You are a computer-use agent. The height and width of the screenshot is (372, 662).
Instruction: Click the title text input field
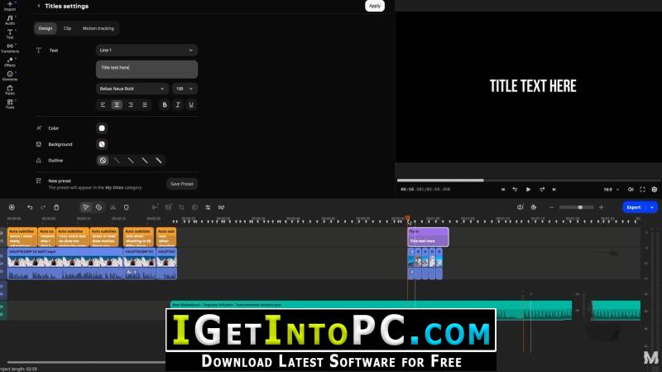click(x=146, y=70)
